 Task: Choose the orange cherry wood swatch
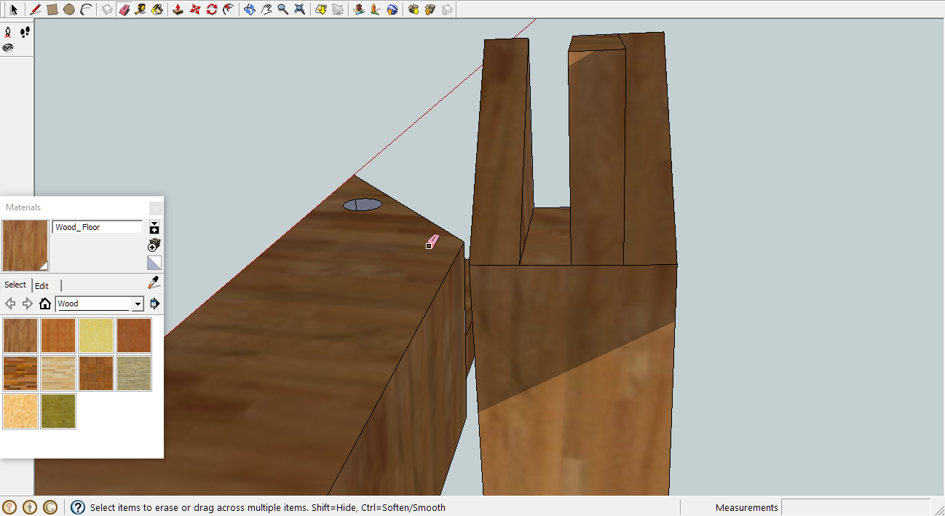click(58, 336)
